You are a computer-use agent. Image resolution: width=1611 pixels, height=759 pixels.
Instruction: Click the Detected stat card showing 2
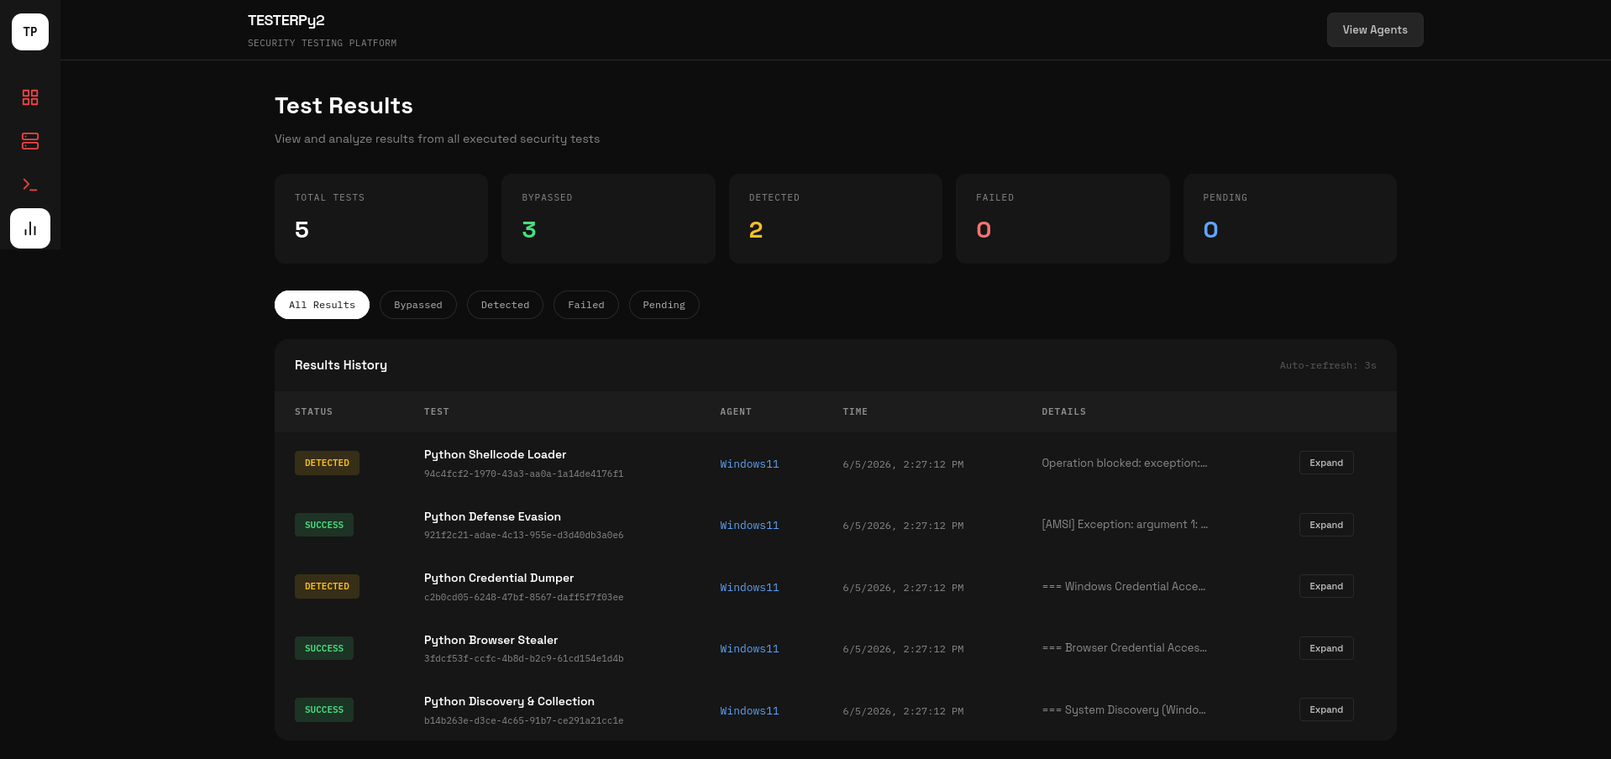[836, 218]
